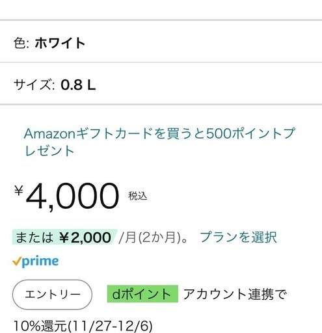Expand the size option row showing 0.8 L
The height and width of the screenshot is (333, 322).
[161, 83]
